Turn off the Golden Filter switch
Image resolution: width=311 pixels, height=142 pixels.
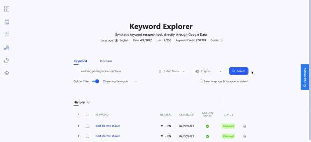[95, 81]
